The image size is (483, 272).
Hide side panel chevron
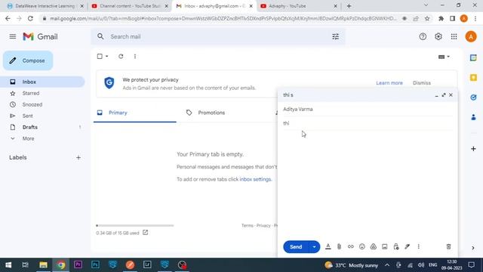(x=473, y=248)
